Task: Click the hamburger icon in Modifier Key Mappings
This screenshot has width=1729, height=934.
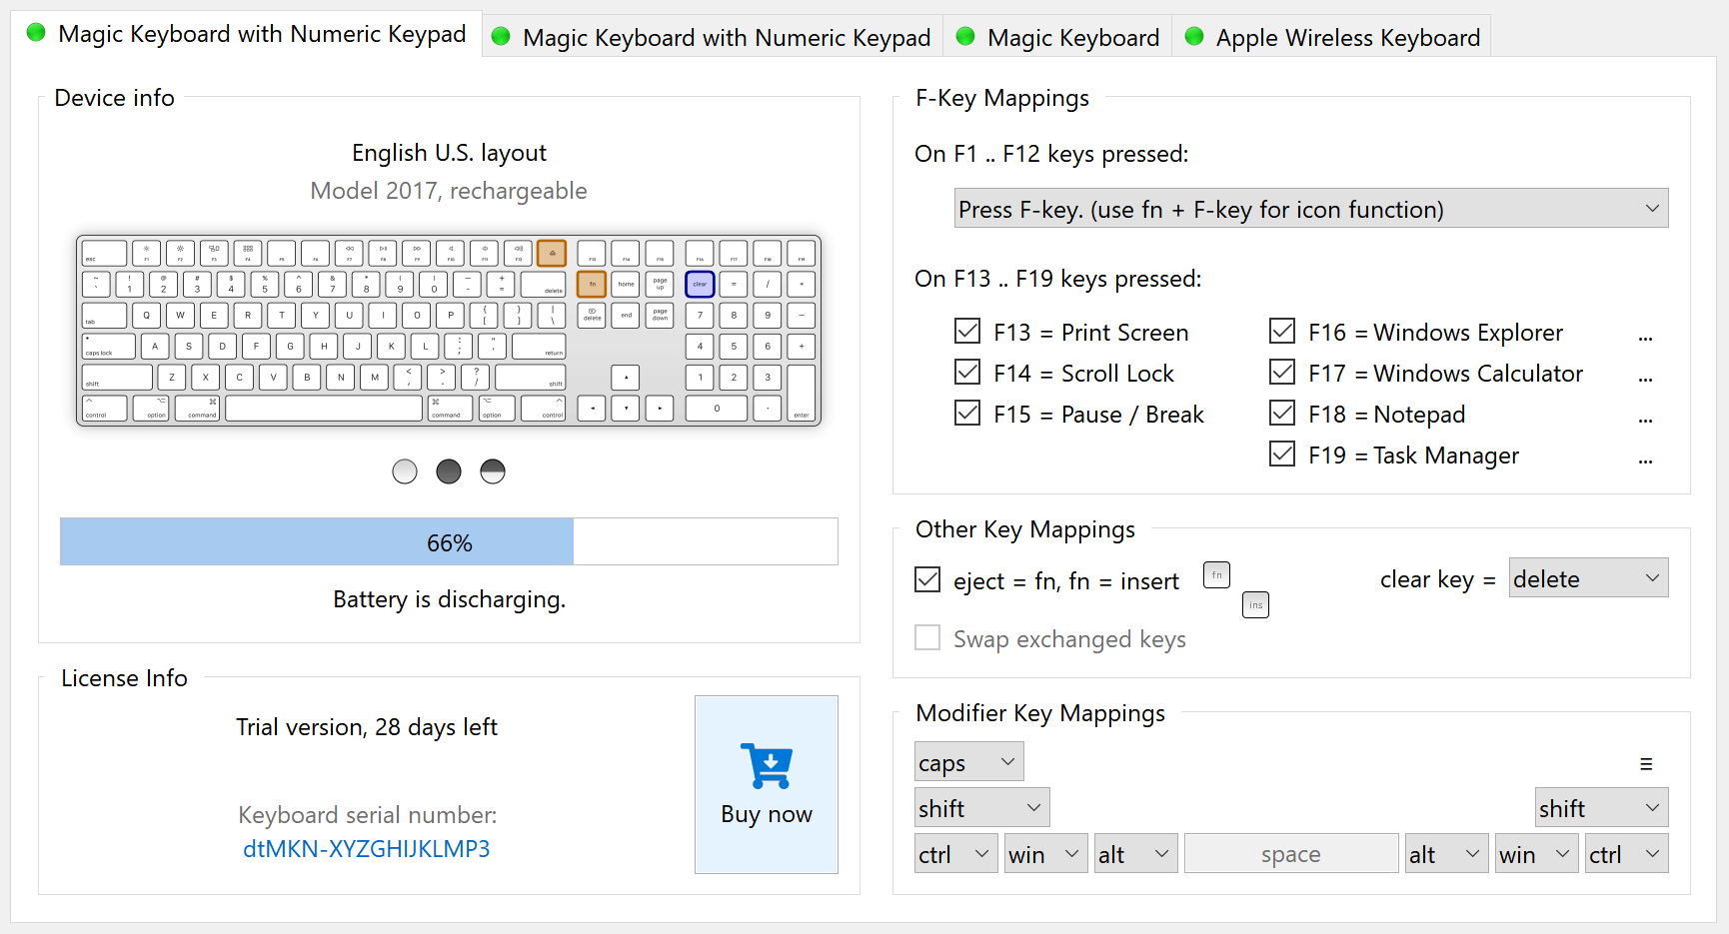Action: [1647, 764]
